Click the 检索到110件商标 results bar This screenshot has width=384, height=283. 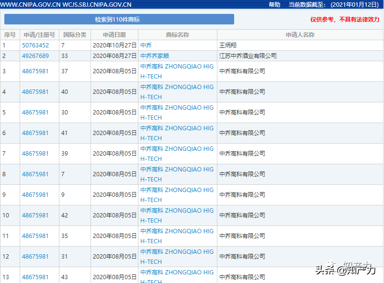(119, 19)
